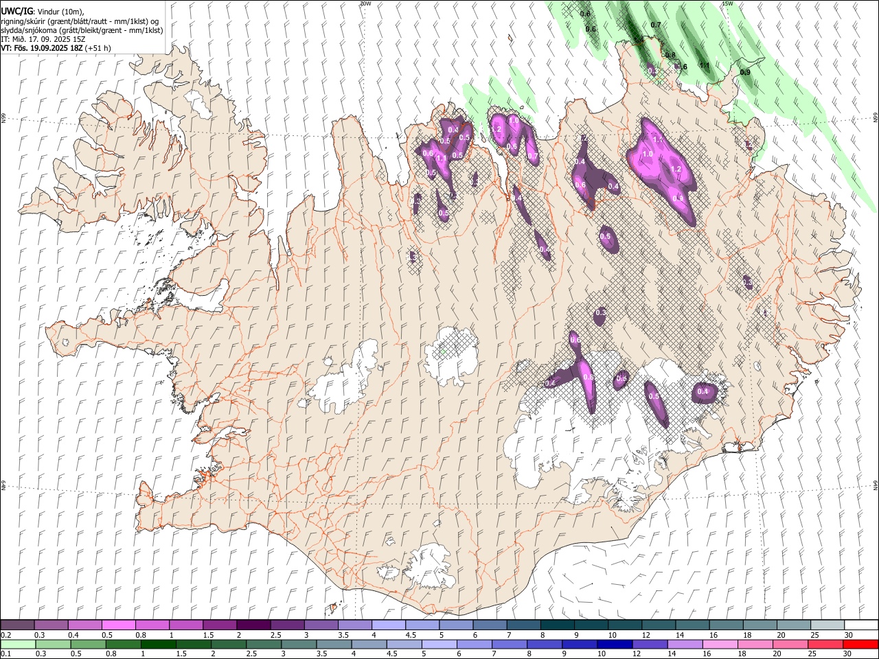Click the bold 'UWC/IG' title text
Screen dimensions: 879x659
click(x=16, y=12)
